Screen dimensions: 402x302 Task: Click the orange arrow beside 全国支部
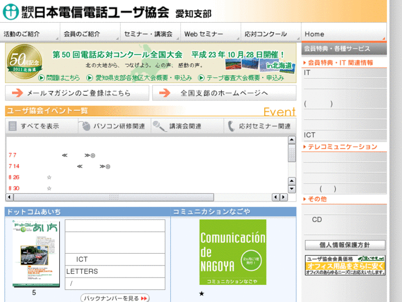pyautogui.click(x=165, y=93)
